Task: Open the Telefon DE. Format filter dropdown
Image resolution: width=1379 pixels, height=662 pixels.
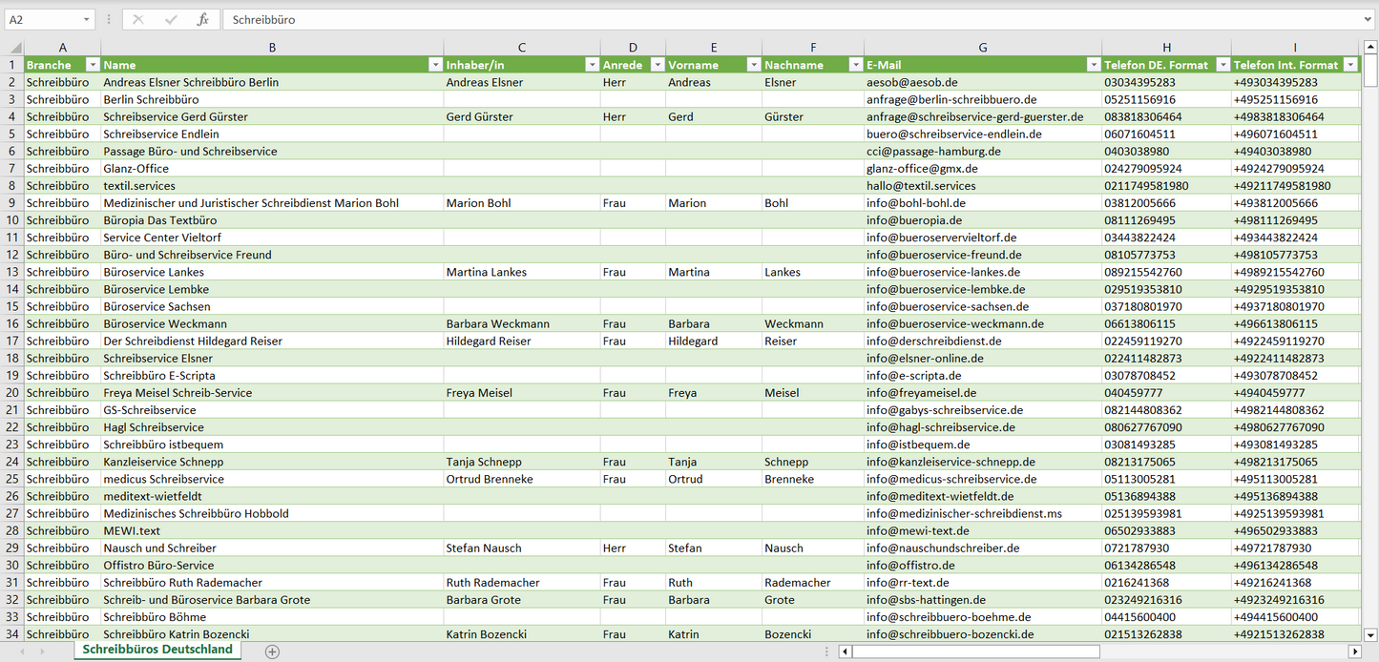Action: (x=1222, y=65)
